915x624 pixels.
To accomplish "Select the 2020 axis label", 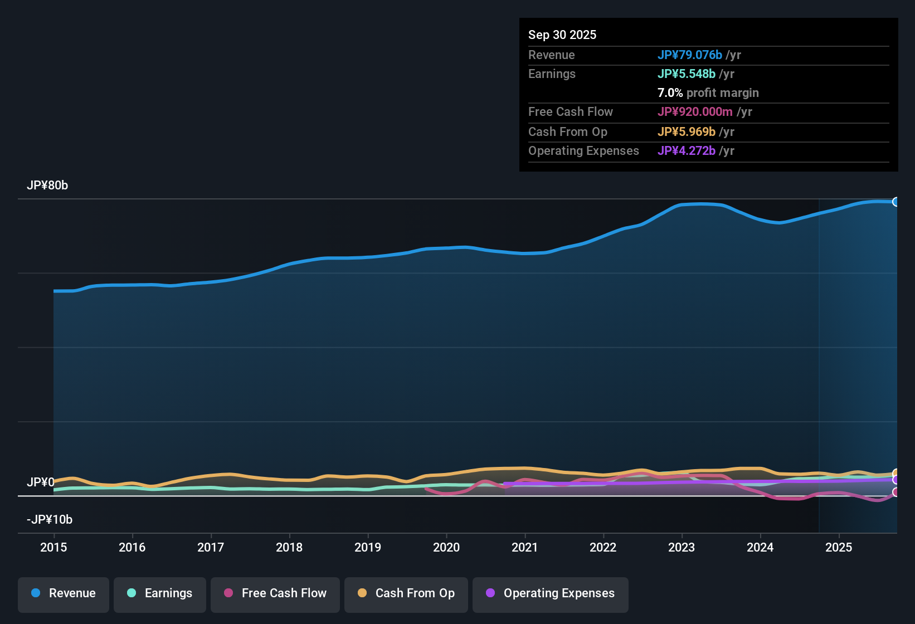I will point(446,548).
